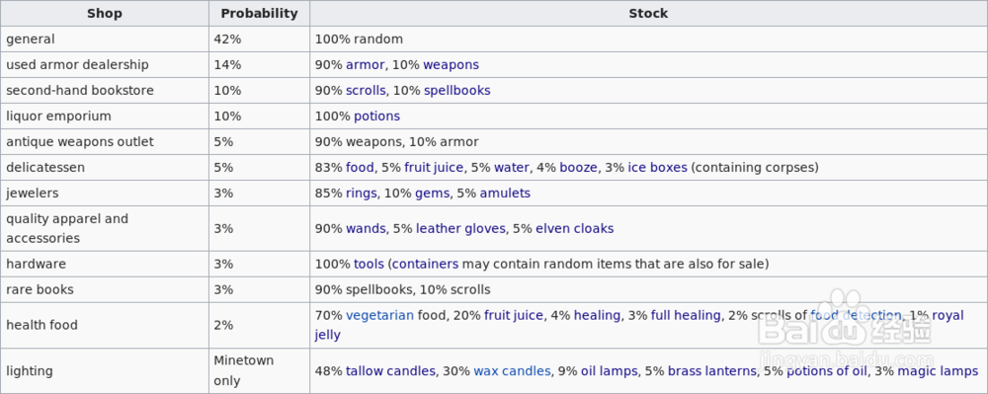
Task: Click the weapons link in used armor dealership row
Action: click(x=451, y=65)
